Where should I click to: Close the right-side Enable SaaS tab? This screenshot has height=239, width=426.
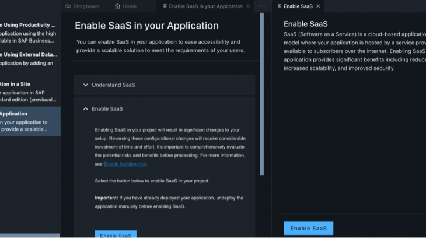click(x=318, y=6)
